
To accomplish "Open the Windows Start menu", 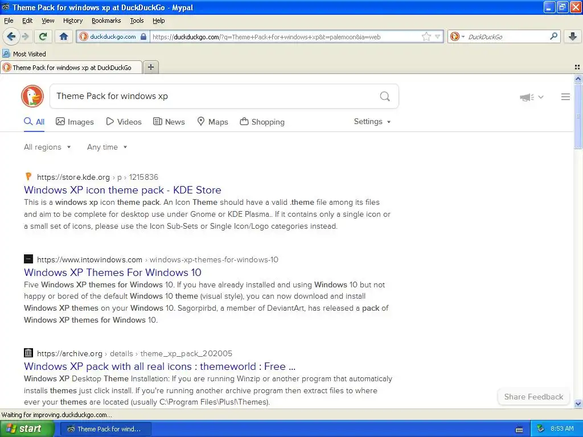I will point(26,429).
